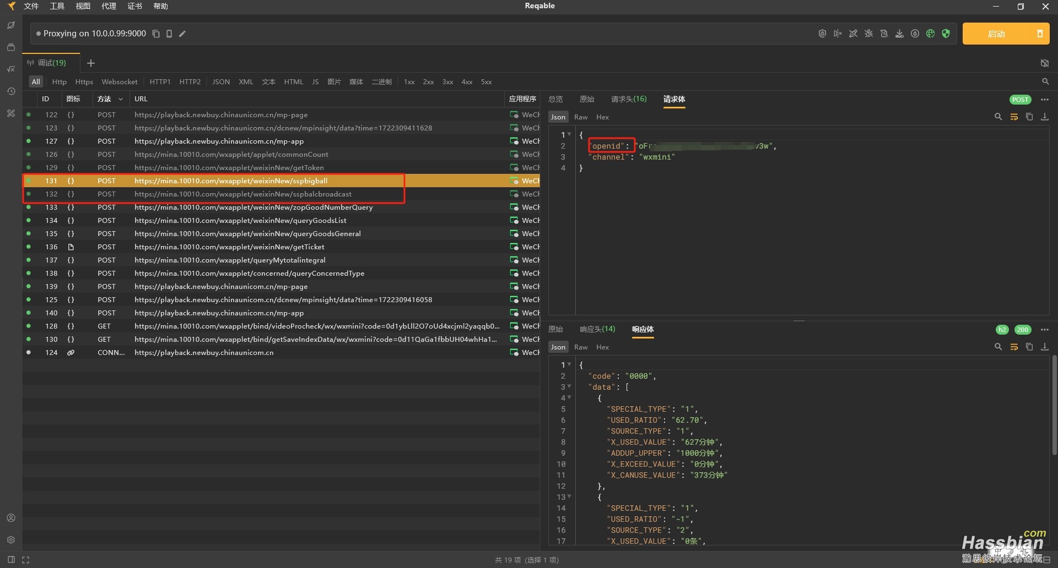The height and width of the screenshot is (568, 1058).
Task: Select the Raw view of response body
Action: 581,347
